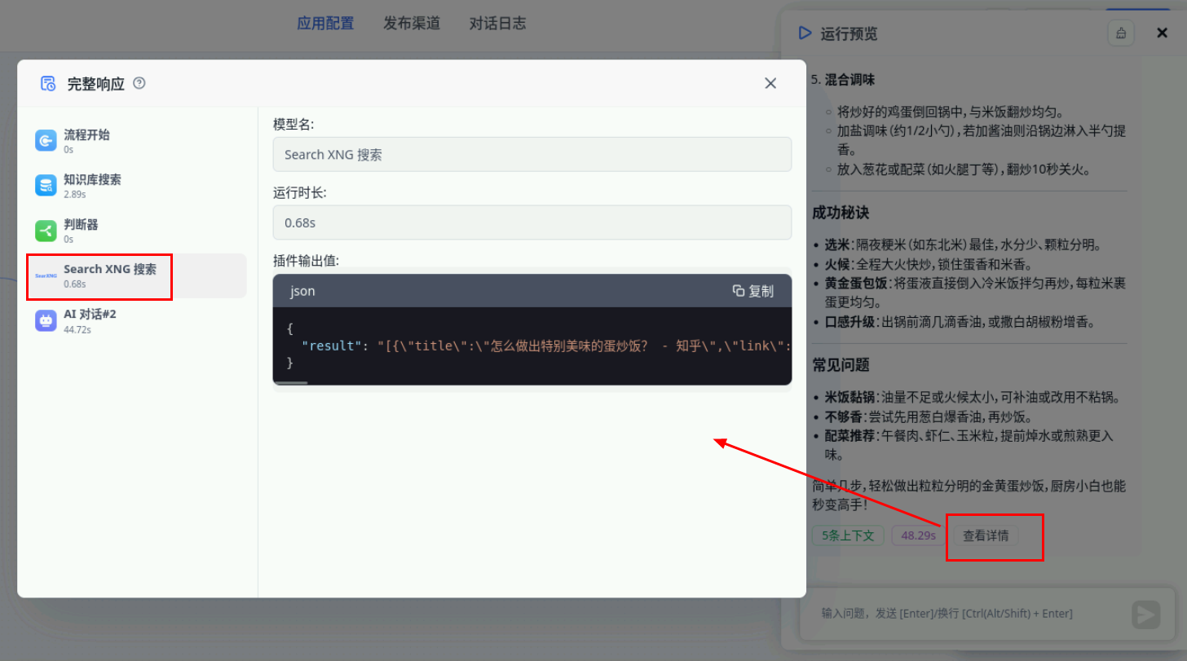Click the AI 对话#2 robot icon
1187x661 pixels.
(x=46, y=320)
